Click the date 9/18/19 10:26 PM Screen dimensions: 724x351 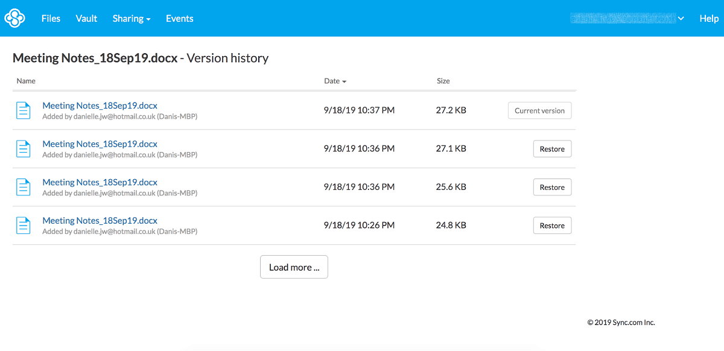tap(359, 226)
